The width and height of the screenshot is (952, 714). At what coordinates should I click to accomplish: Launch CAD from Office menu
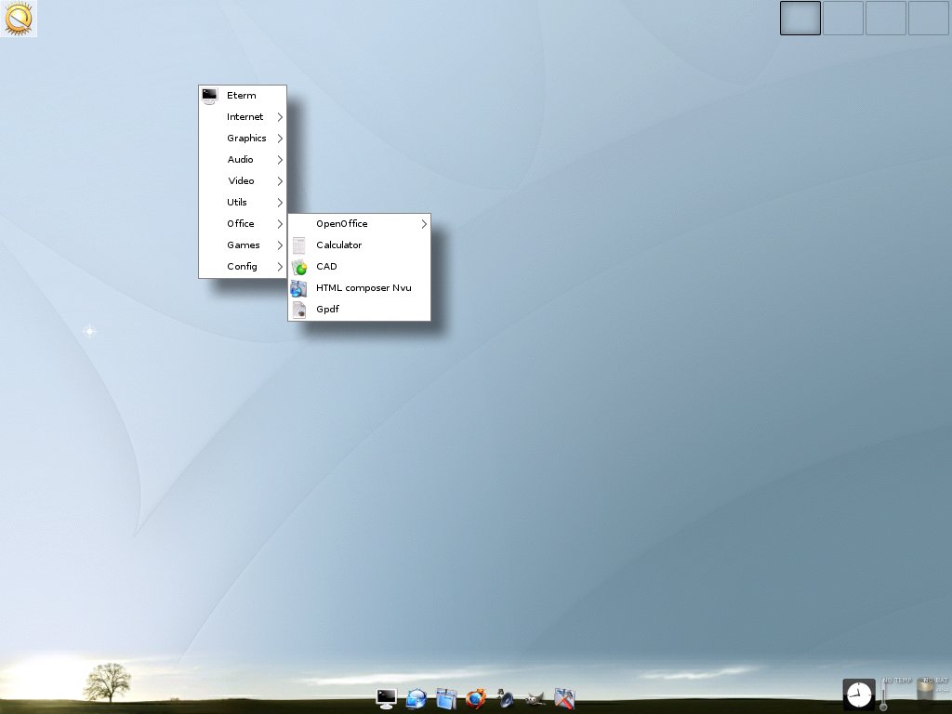(x=359, y=266)
